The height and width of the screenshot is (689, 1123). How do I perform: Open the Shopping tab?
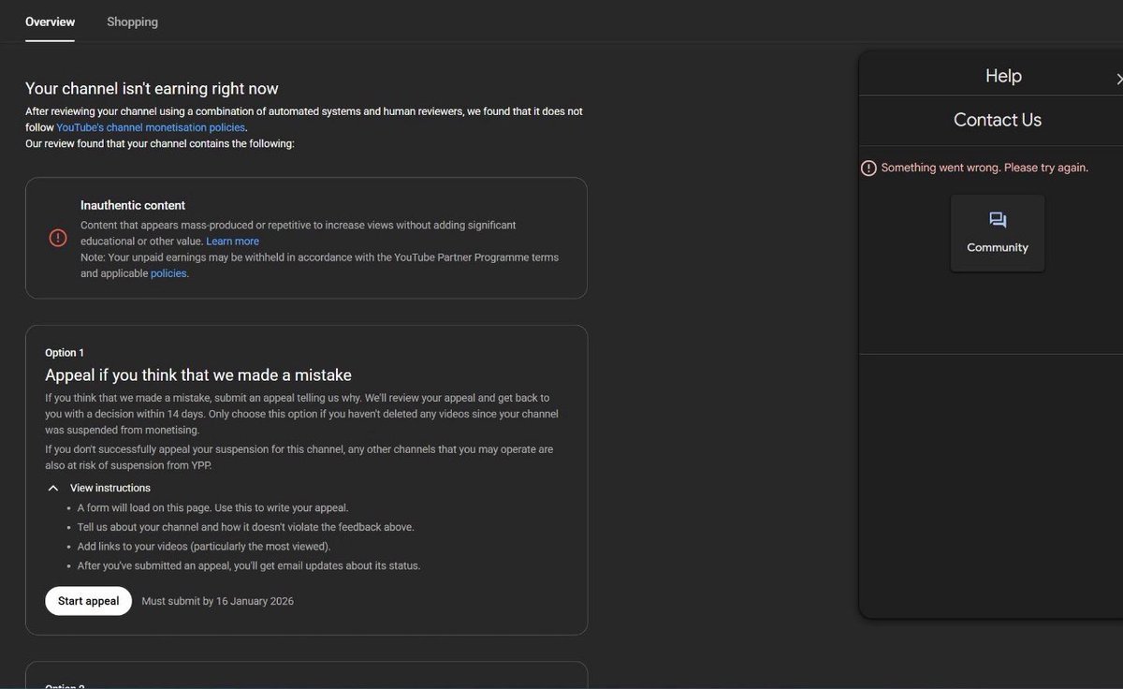pyautogui.click(x=132, y=22)
